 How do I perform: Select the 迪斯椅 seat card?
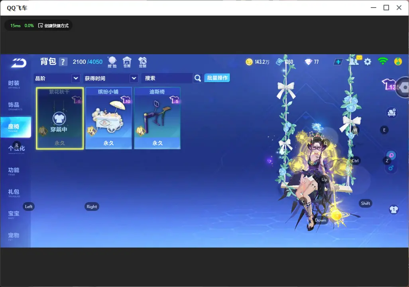pos(157,118)
